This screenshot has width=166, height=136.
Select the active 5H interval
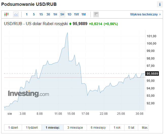(x=62, y=14)
